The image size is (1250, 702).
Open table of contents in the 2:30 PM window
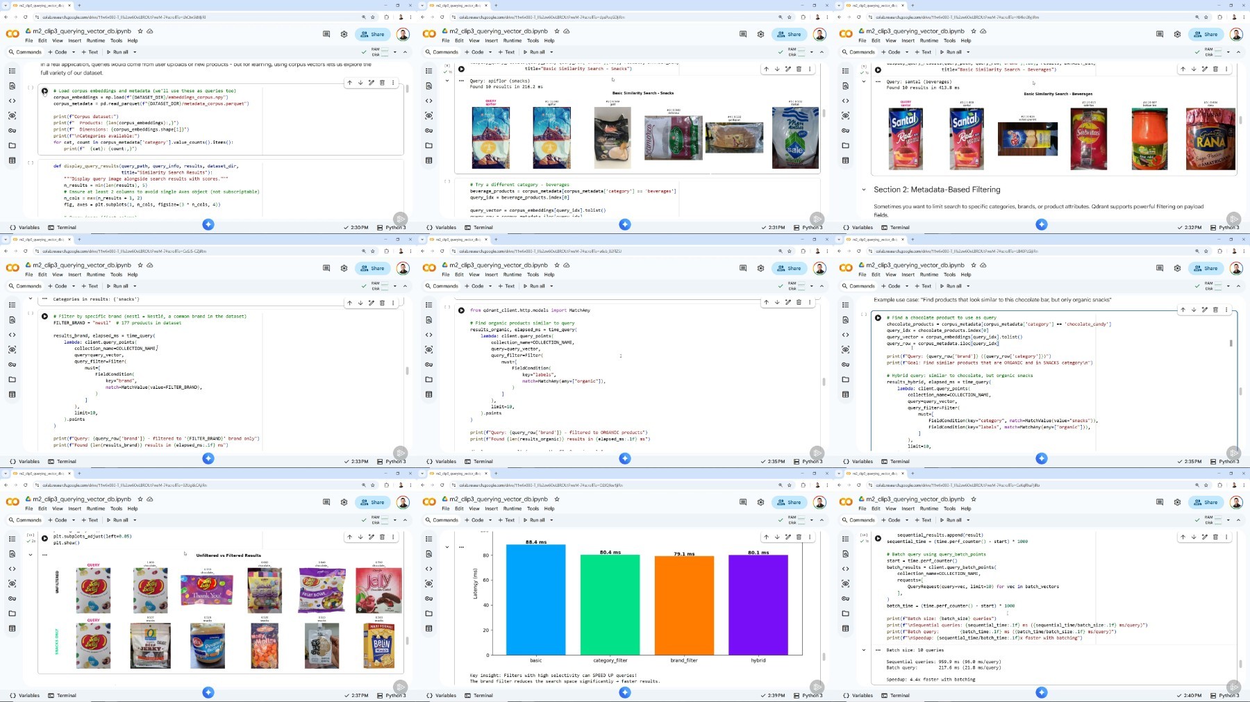pyautogui.click(x=12, y=71)
